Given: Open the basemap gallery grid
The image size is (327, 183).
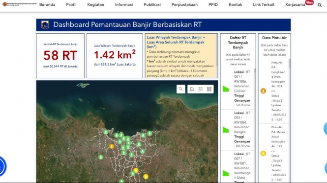Looking at the screenshot, I should click(209, 89).
